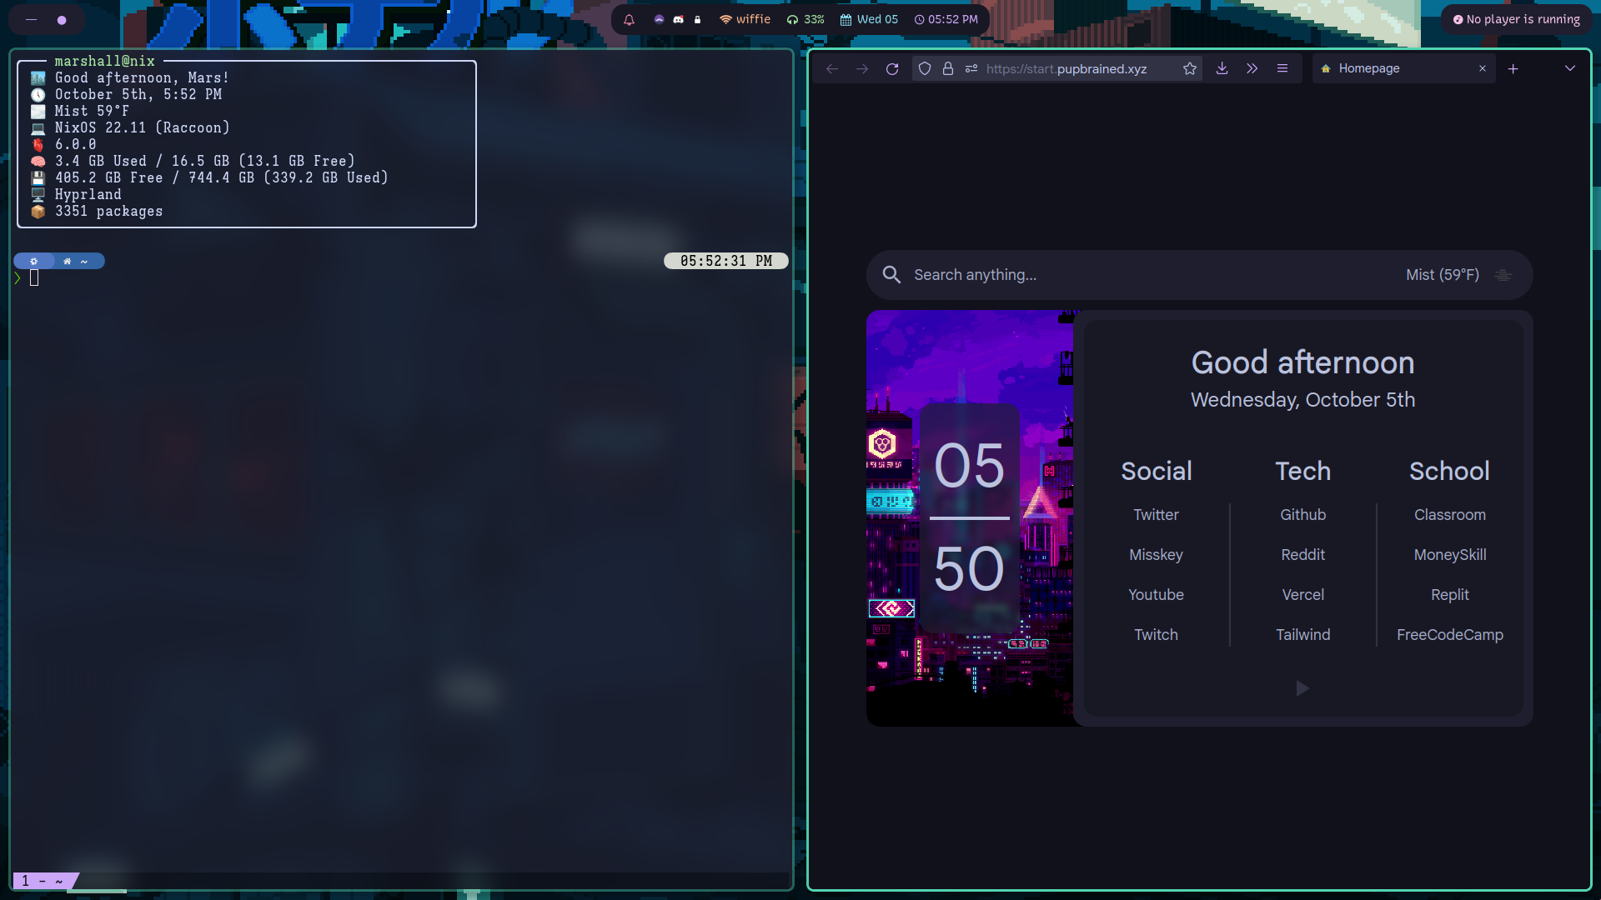Click the Mist (59°F) weather text

click(1442, 275)
